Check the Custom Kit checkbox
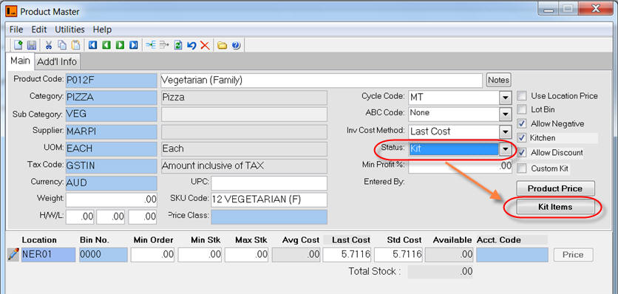The height and width of the screenshot is (294, 618). (522, 168)
